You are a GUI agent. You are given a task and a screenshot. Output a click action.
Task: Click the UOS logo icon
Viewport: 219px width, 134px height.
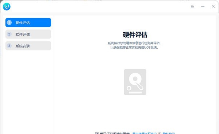[7, 7]
